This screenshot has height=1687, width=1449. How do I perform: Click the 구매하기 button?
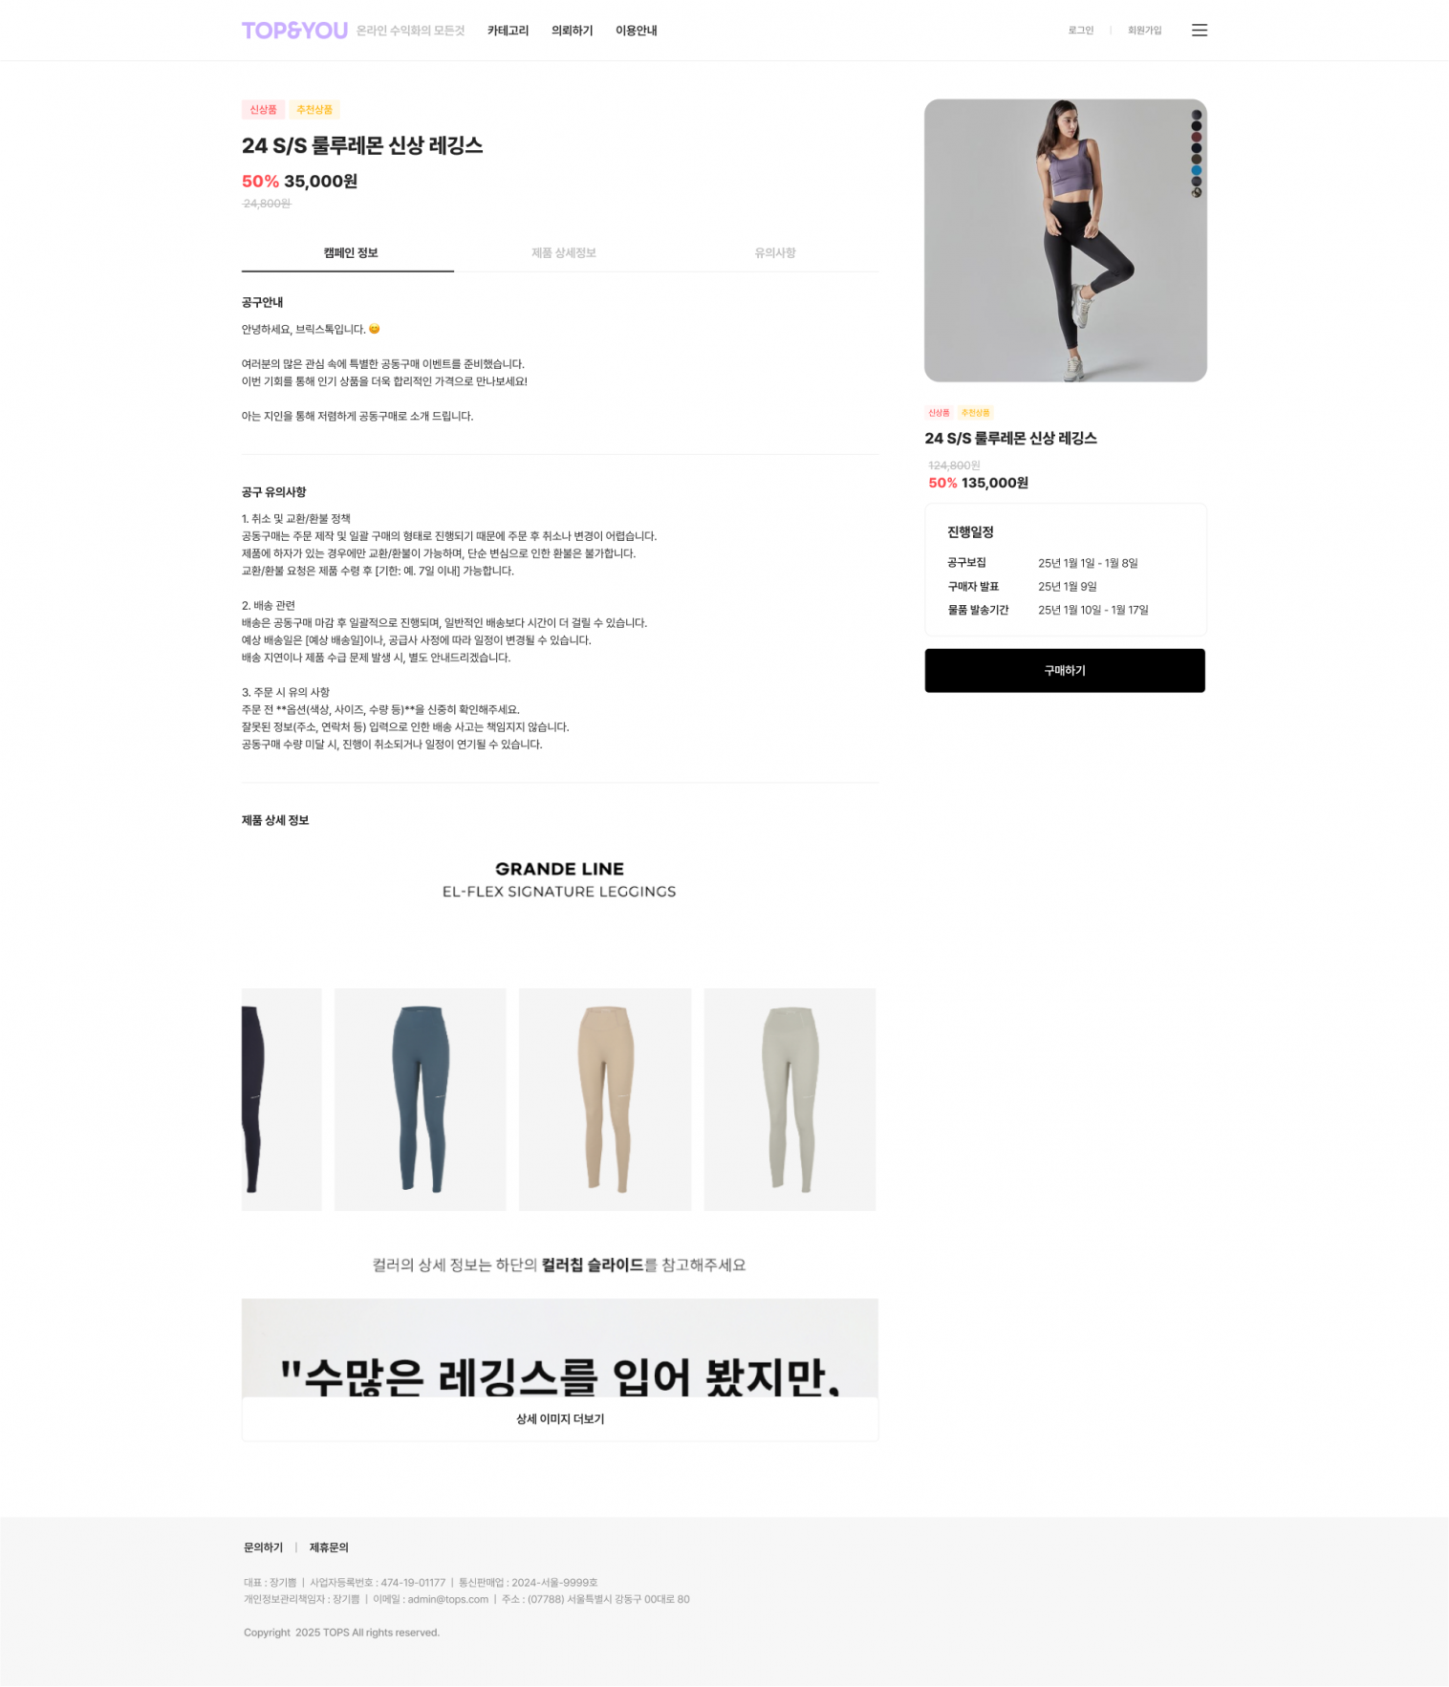(x=1065, y=671)
